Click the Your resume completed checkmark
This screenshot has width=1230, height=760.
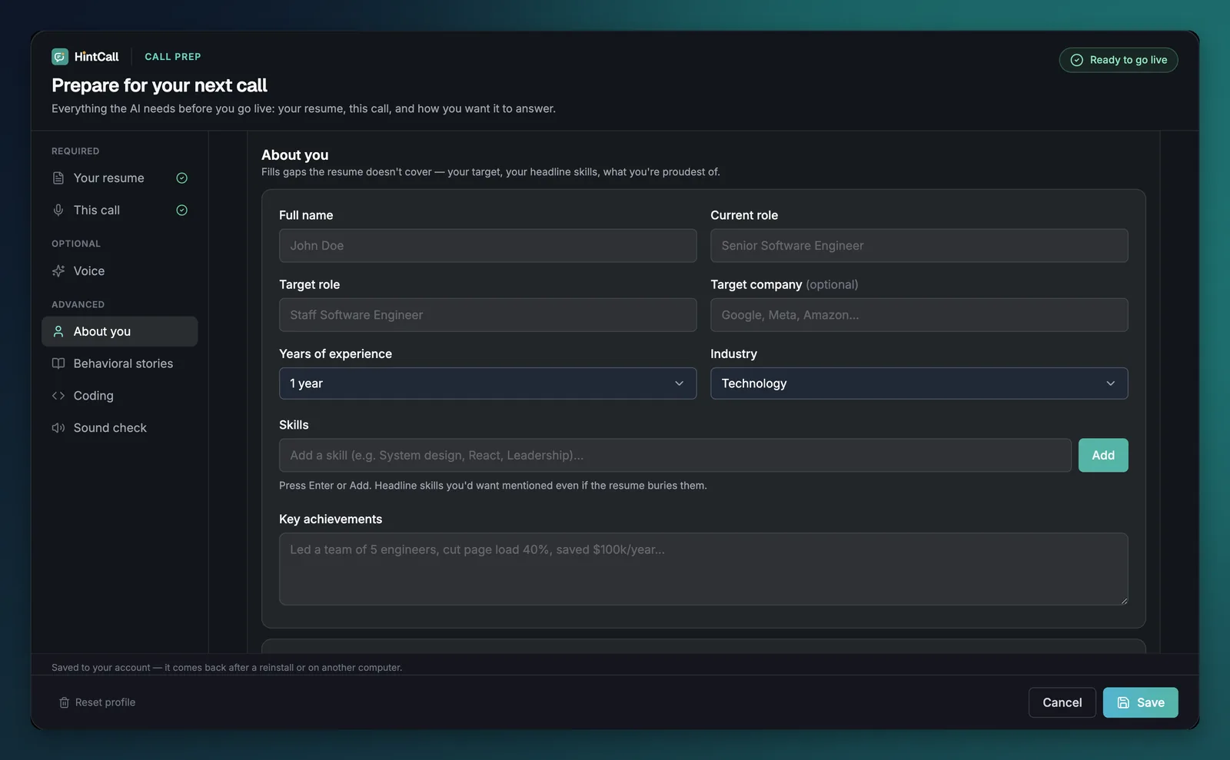(182, 178)
